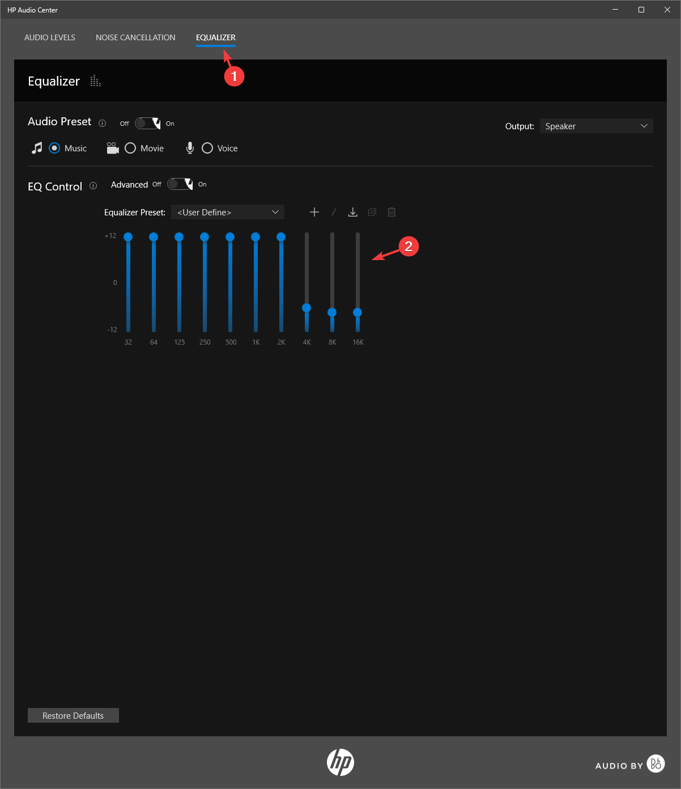Click the 1K slider handle
Viewport: 681px width, 789px height.
tap(256, 237)
